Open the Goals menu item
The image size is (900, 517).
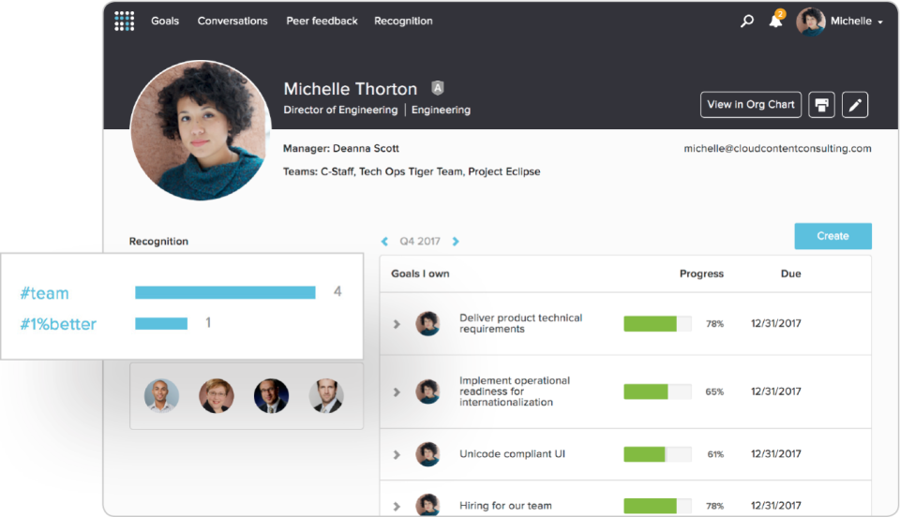click(165, 21)
